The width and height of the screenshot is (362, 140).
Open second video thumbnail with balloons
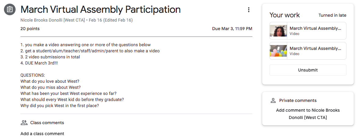coord(278,51)
